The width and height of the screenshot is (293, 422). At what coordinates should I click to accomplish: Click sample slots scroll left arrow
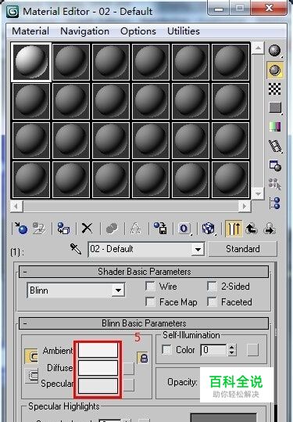coord(16,207)
